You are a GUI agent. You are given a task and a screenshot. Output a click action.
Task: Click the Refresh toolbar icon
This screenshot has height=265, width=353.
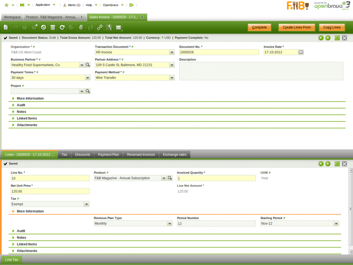click(62, 27)
